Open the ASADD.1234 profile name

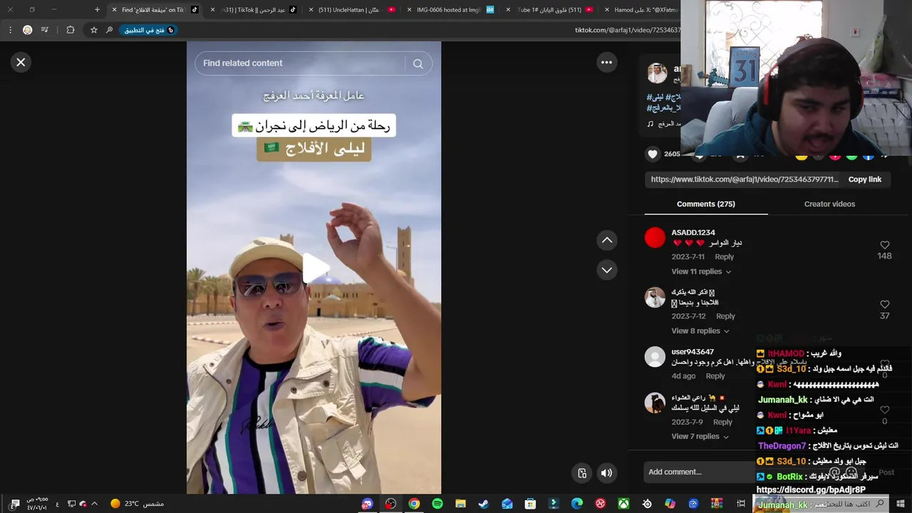(x=693, y=232)
